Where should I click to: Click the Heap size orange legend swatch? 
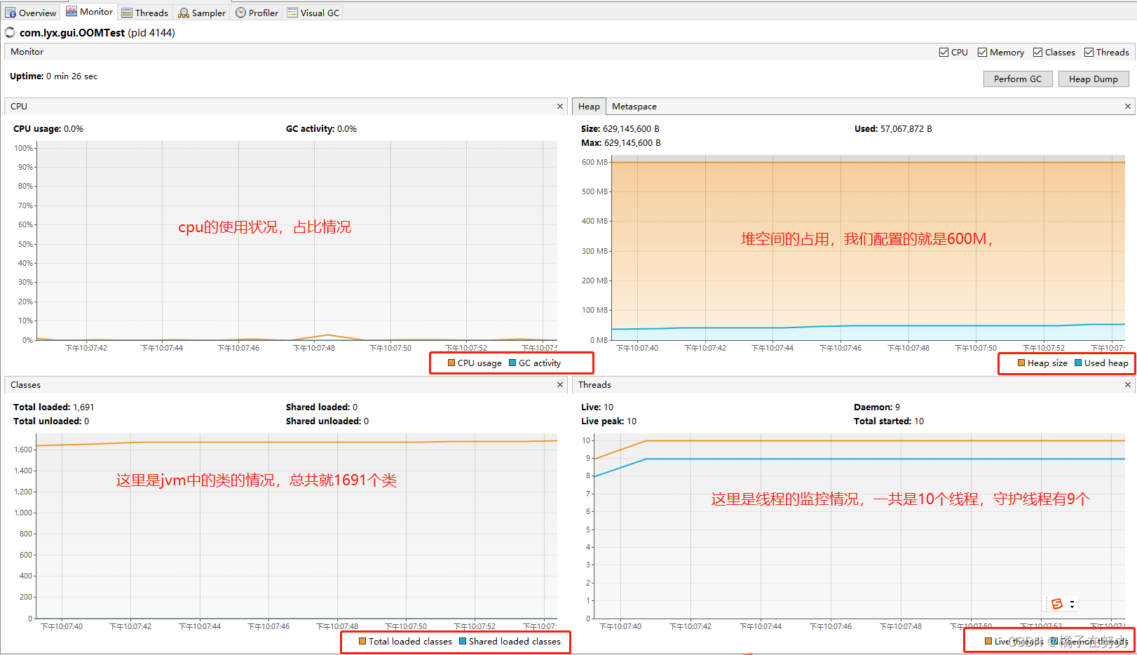1021,363
